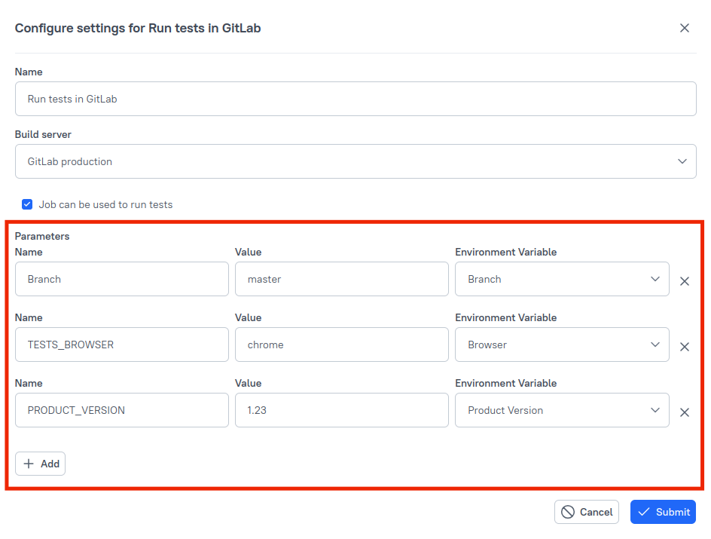
Task: Select the chrome value field
Action: [x=341, y=345]
